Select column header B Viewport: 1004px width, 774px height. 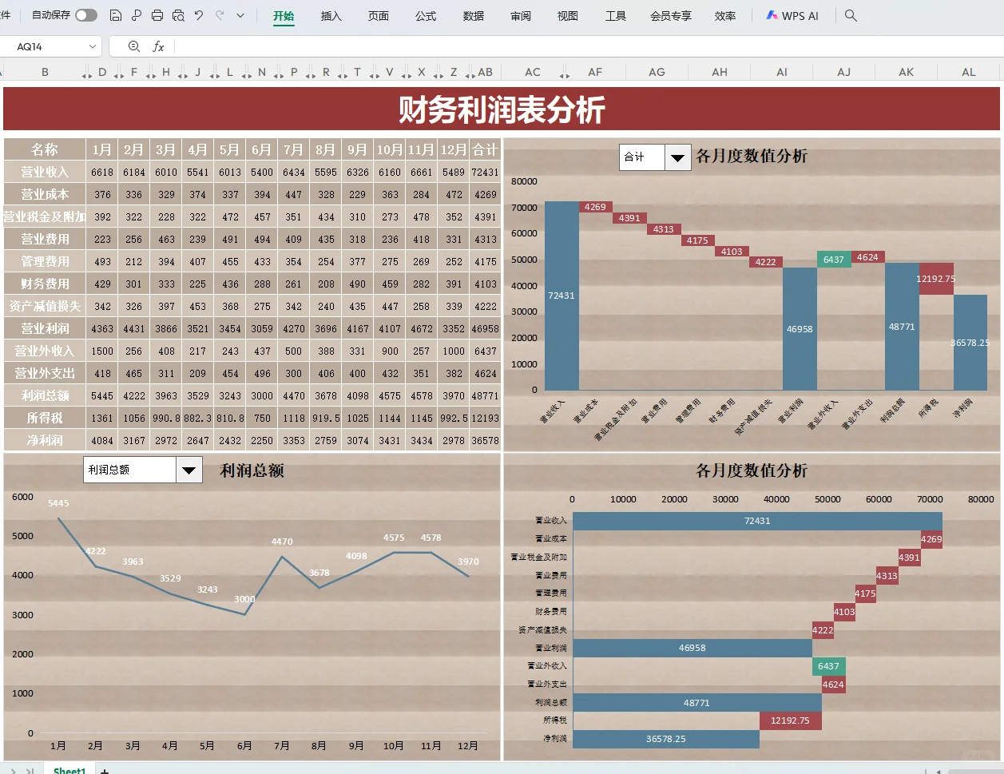point(45,72)
